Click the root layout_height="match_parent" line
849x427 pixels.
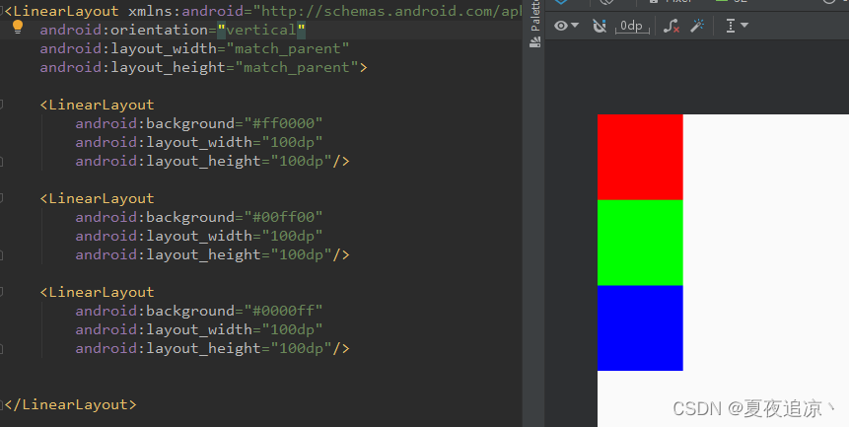pos(203,68)
